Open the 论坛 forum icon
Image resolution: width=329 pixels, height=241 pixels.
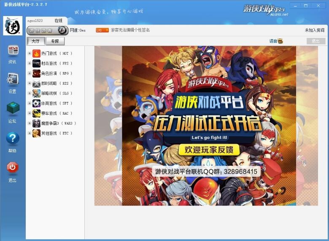[13, 109]
